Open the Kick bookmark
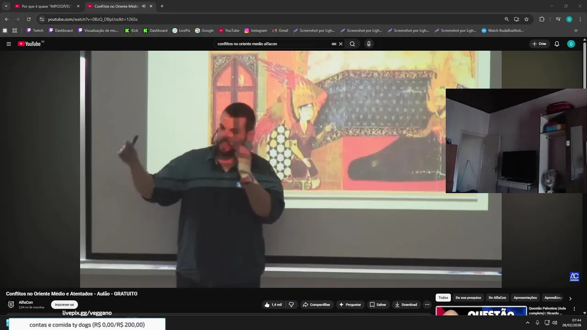This screenshot has height=330, width=587. [132, 31]
